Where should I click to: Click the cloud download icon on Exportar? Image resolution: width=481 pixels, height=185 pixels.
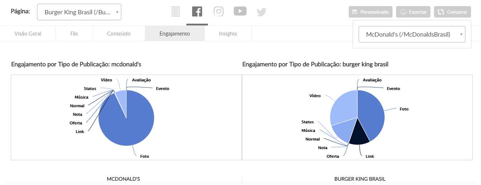(403, 12)
